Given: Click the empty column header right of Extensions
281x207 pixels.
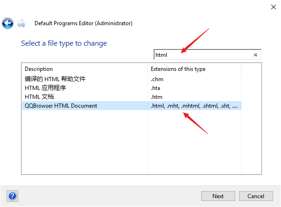Looking at the screenshot, I should (250, 69).
